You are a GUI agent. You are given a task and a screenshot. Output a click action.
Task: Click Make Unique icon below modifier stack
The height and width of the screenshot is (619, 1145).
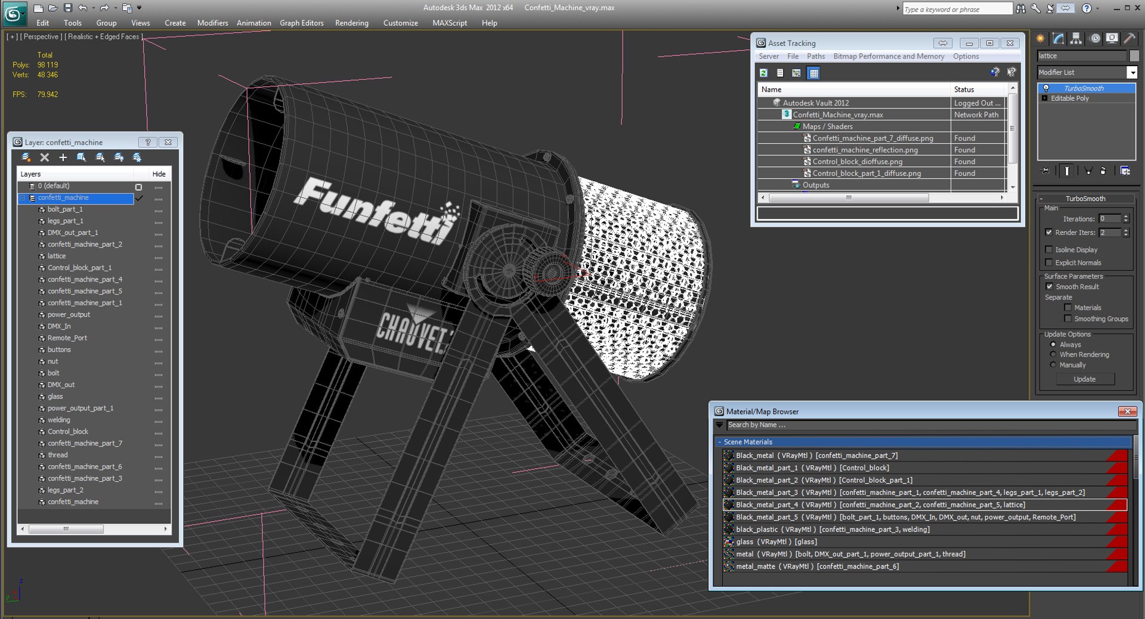point(1088,171)
